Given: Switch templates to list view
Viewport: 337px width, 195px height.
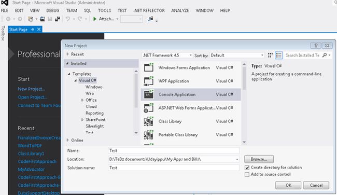Looking at the screenshot, I should click(279, 55).
